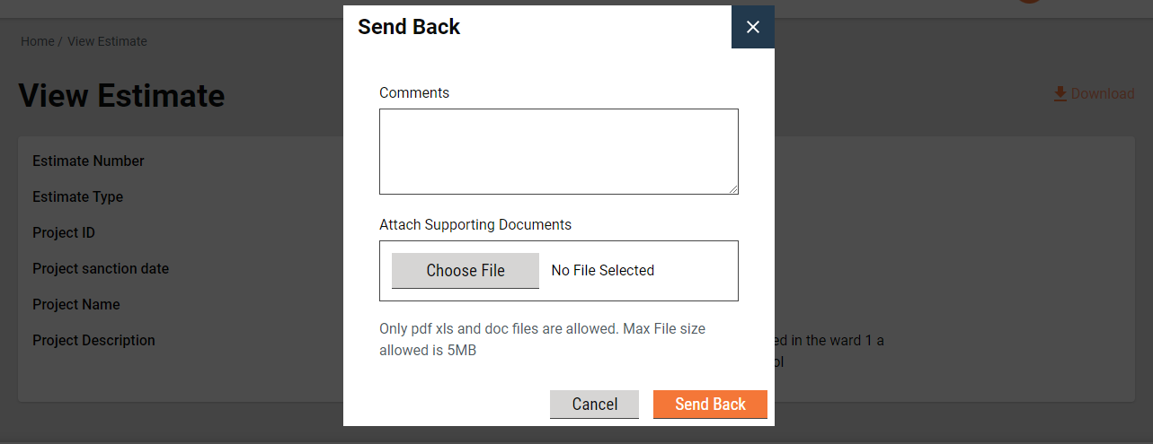Viewport: 1153px width, 444px height.
Task: Click the View Estimate page heading
Action: click(x=121, y=96)
